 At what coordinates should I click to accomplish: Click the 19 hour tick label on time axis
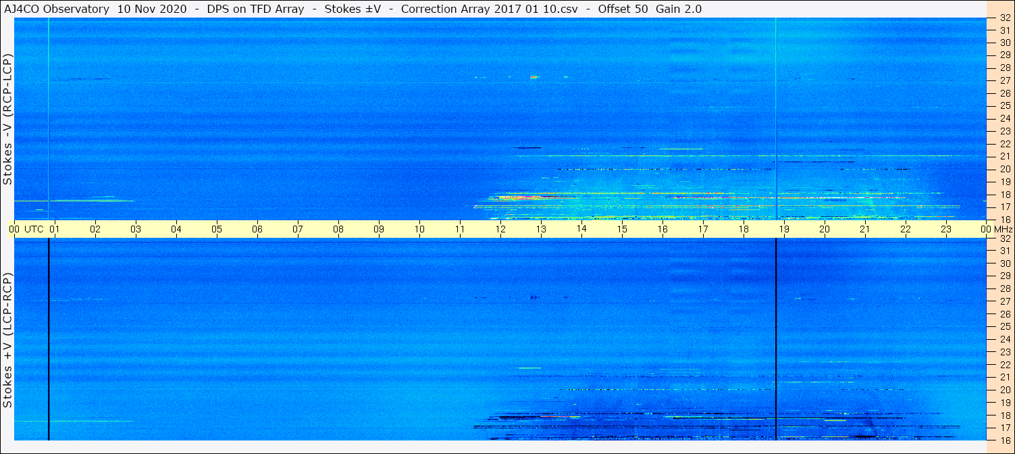tap(784, 229)
